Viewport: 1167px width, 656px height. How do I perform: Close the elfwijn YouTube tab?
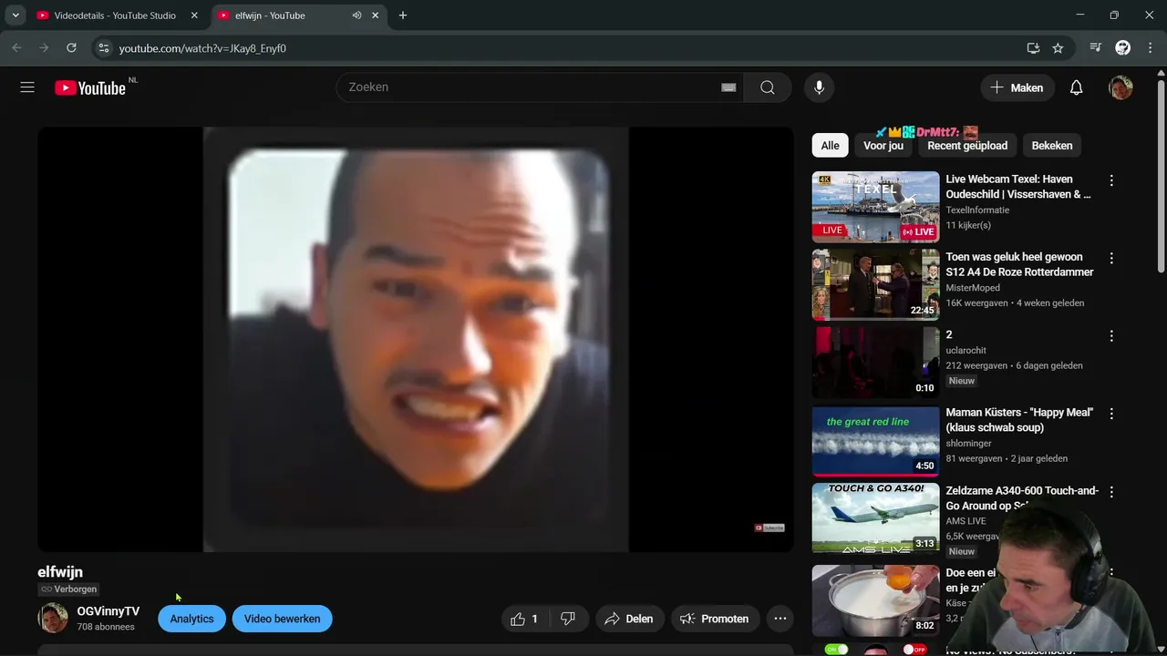click(377, 15)
